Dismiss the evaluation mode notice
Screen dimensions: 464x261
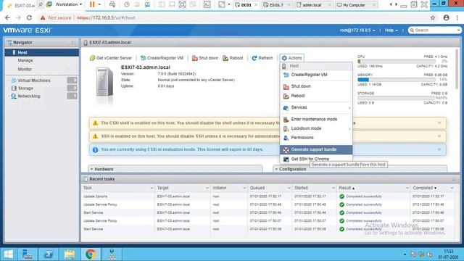click(x=439, y=149)
